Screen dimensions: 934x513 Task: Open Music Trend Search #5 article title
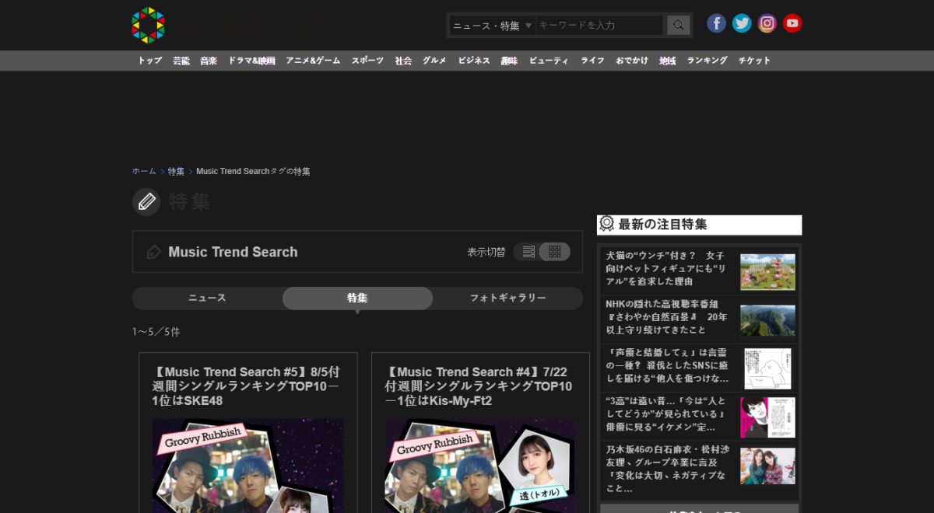coord(247,386)
